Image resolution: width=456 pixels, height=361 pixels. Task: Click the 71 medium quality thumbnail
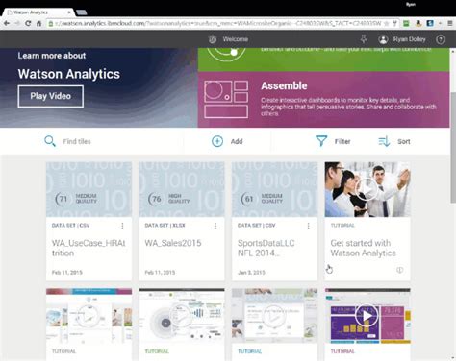[x=89, y=189]
